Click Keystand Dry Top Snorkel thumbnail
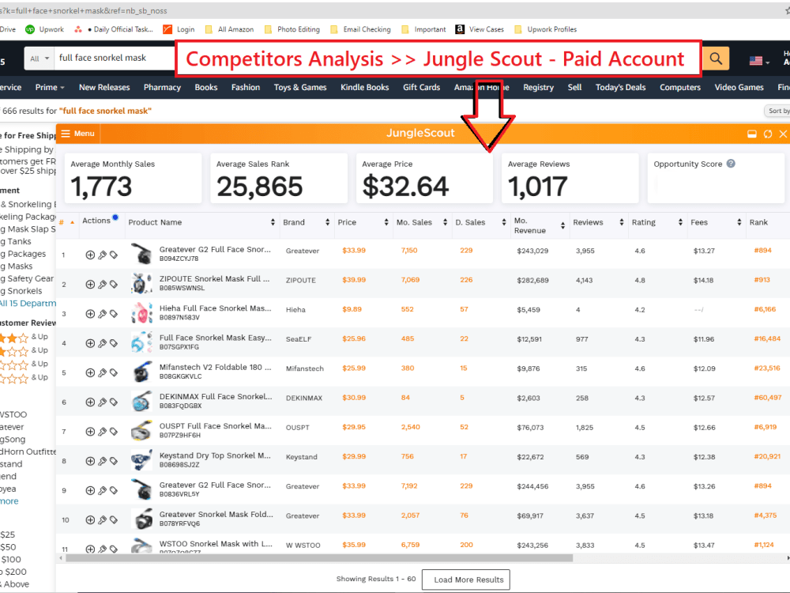Image resolution: width=790 pixels, height=593 pixels. point(141,460)
